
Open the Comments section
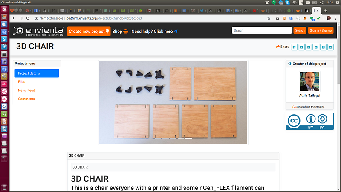(26, 99)
